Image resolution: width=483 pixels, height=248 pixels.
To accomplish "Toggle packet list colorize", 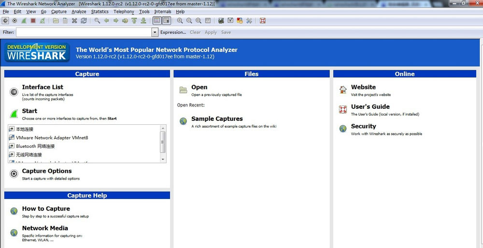I will click(x=157, y=21).
